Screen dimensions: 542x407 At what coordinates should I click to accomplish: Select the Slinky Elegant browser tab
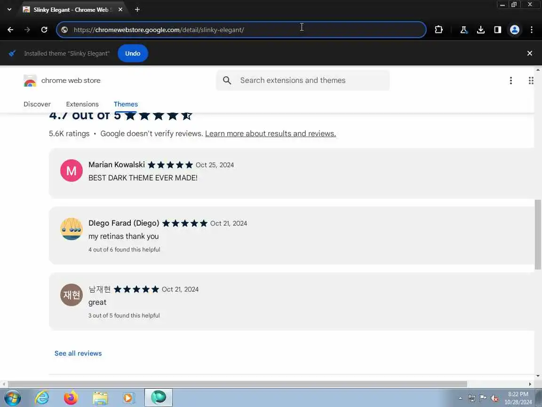coord(71,10)
